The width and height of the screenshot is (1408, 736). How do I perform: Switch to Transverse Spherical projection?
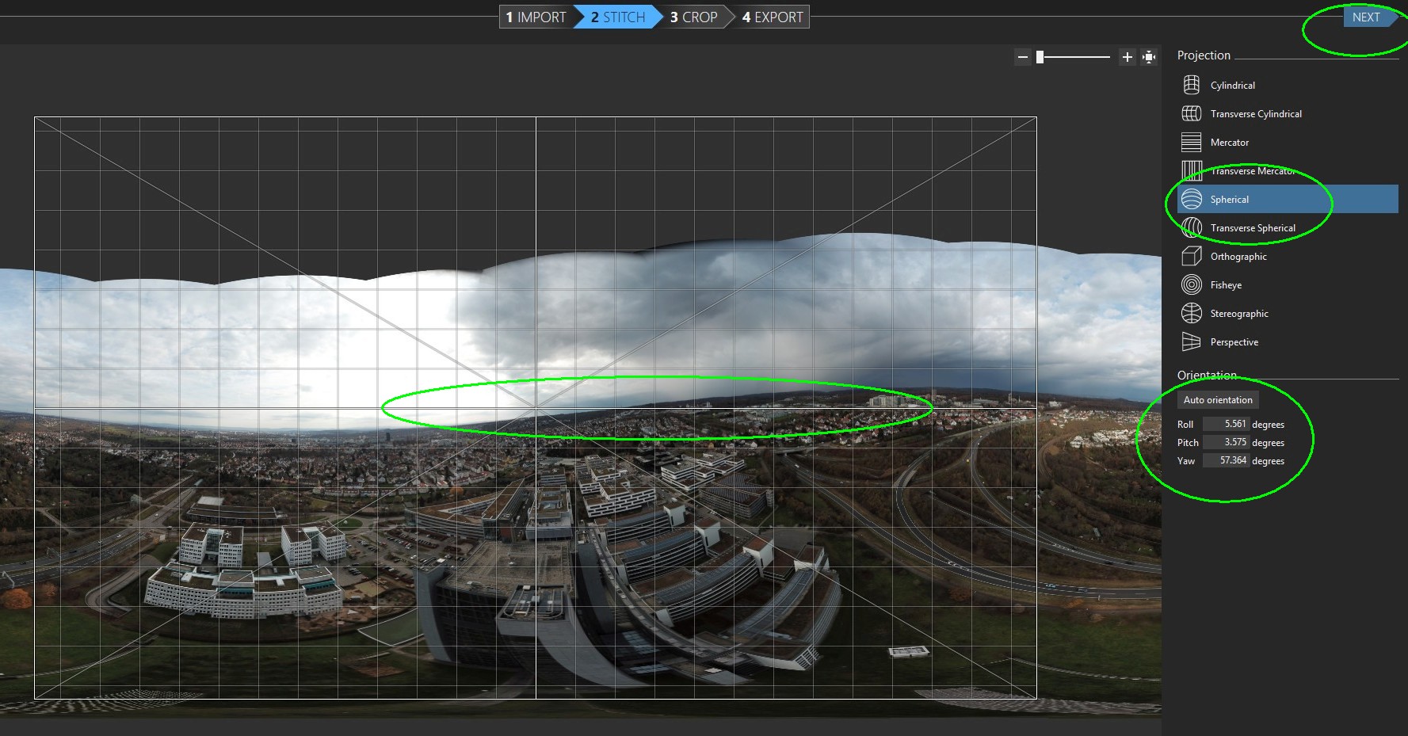pyautogui.click(x=1253, y=228)
